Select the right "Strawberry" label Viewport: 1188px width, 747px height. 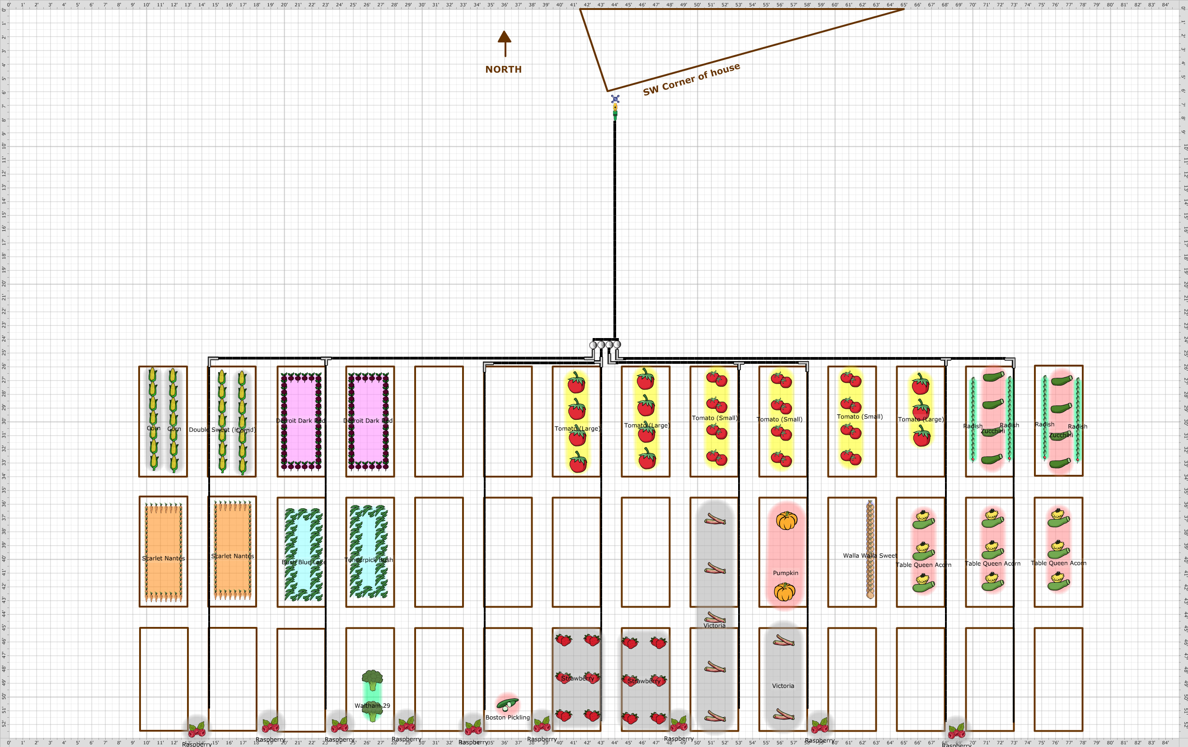pos(644,681)
